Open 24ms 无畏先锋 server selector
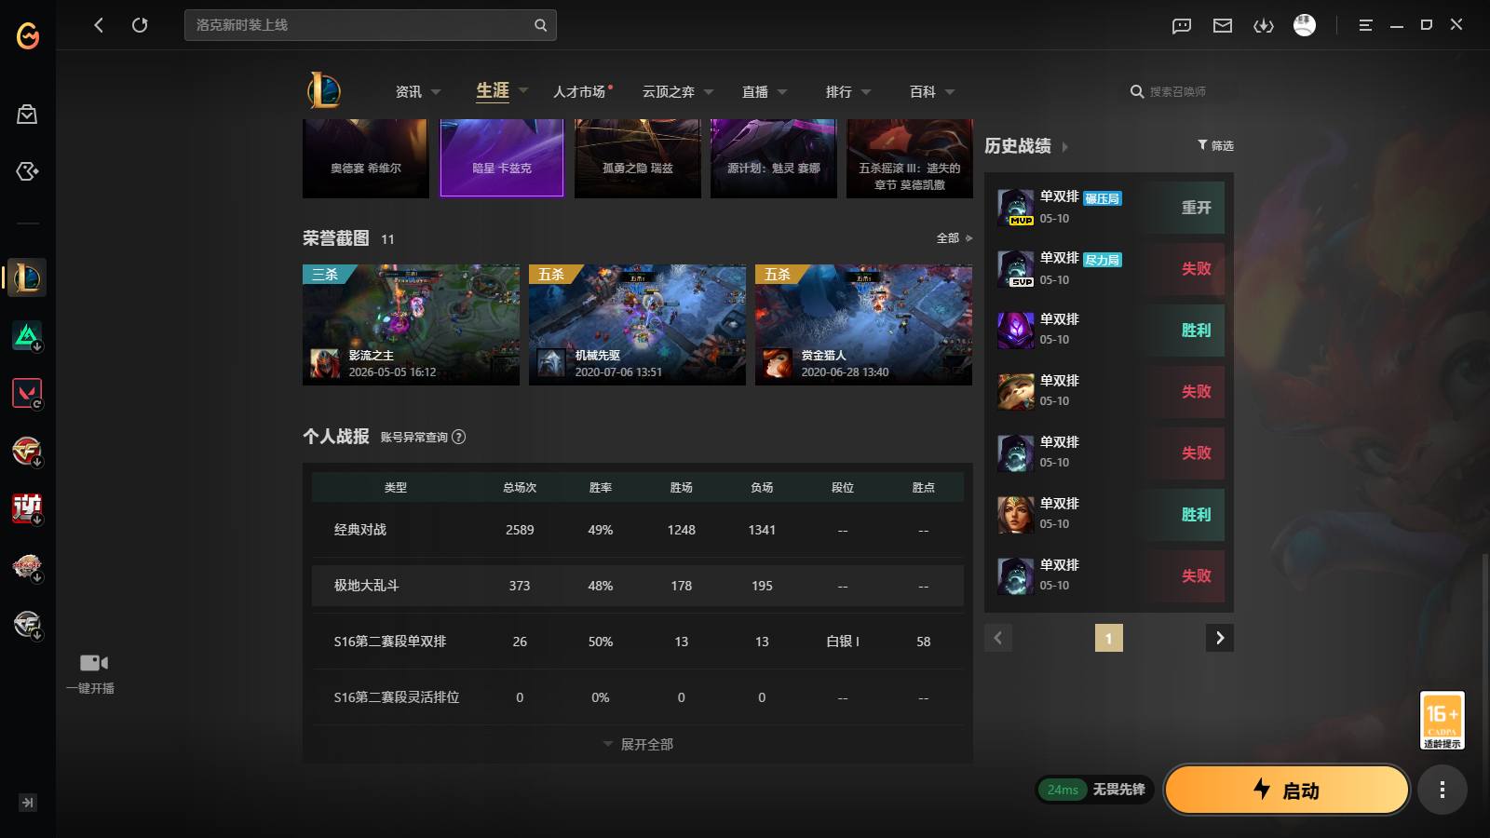Image resolution: width=1490 pixels, height=838 pixels. pyautogui.click(x=1095, y=790)
